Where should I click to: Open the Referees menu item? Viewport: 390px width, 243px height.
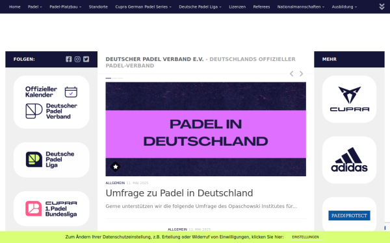261,6
